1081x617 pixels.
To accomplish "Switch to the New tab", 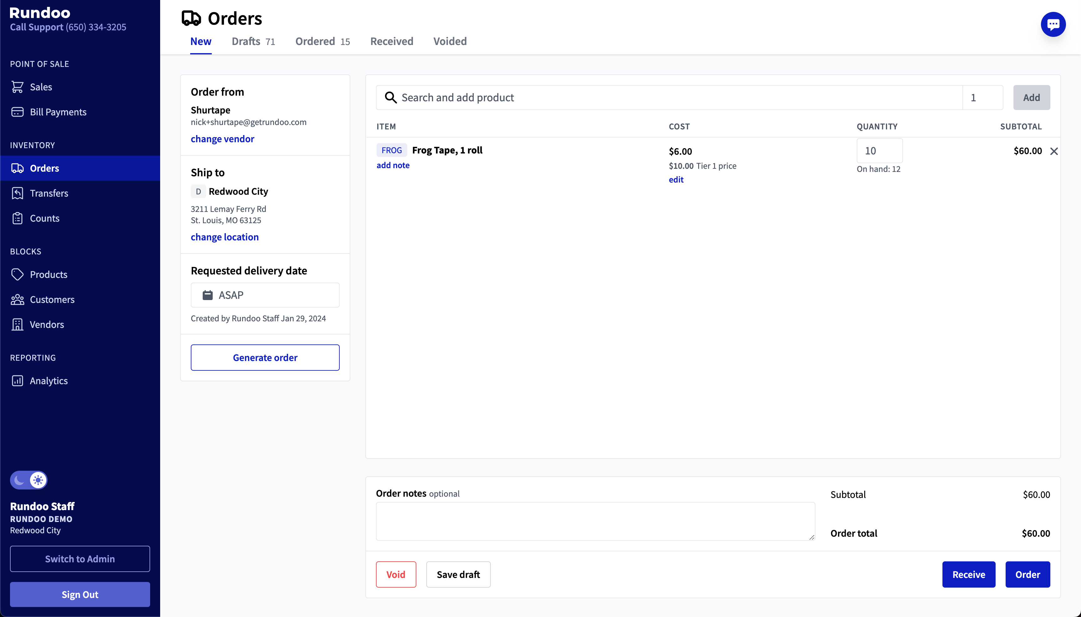I will click(x=200, y=41).
